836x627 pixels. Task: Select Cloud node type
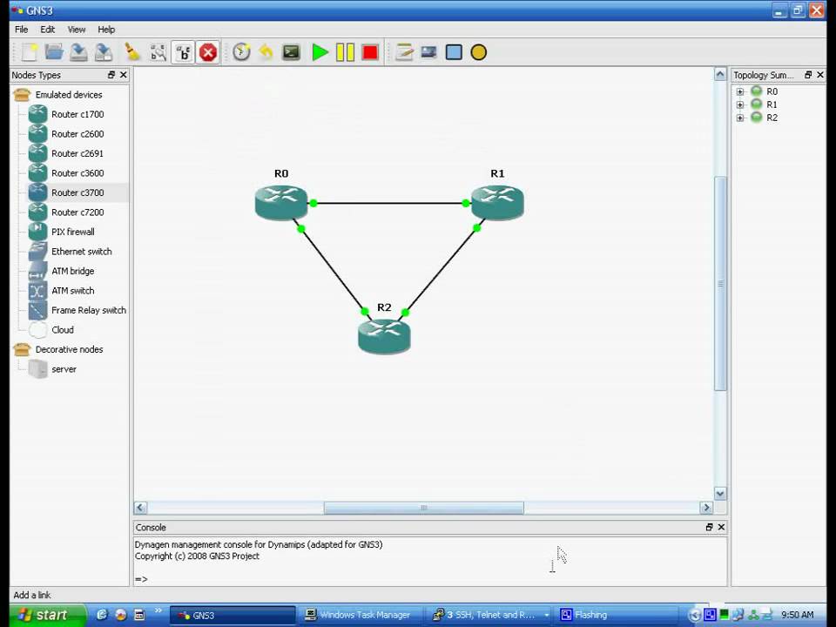point(63,330)
